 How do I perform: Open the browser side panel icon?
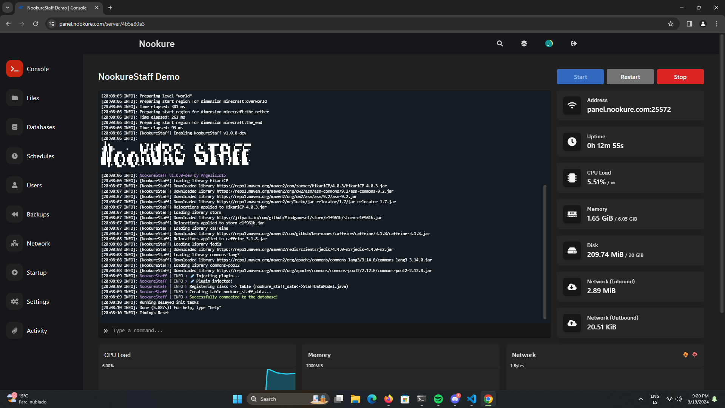pyautogui.click(x=690, y=24)
